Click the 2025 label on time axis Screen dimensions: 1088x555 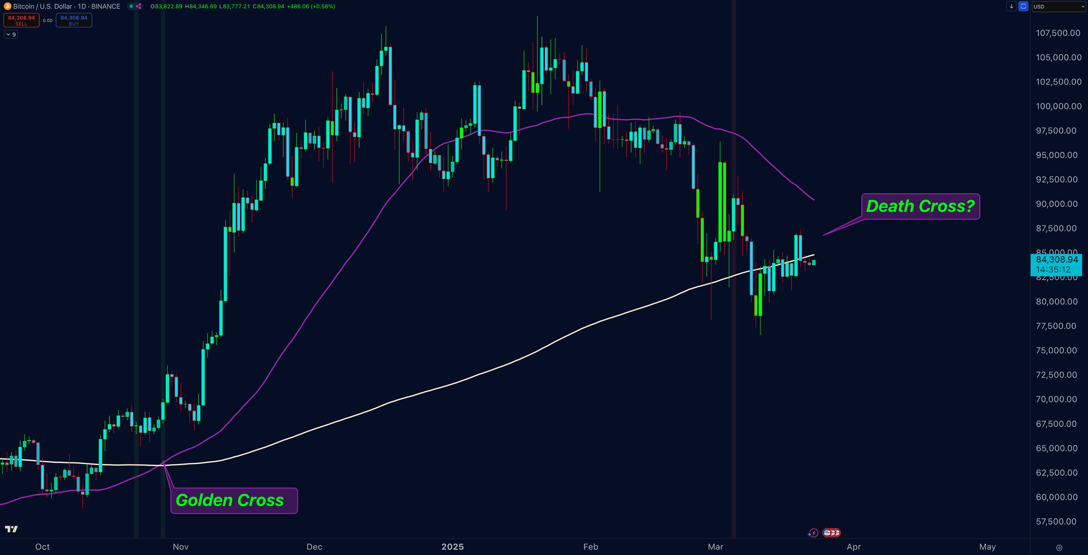pos(452,547)
